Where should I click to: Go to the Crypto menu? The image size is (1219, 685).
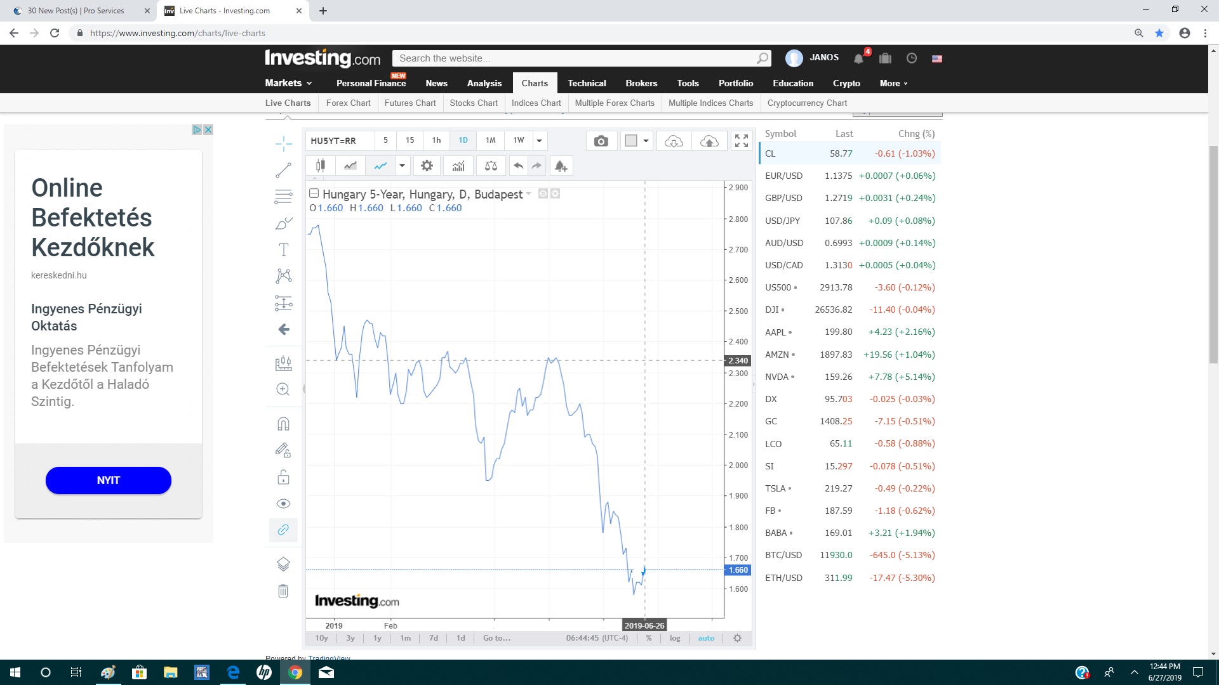pyautogui.click(x=846, y=83)
